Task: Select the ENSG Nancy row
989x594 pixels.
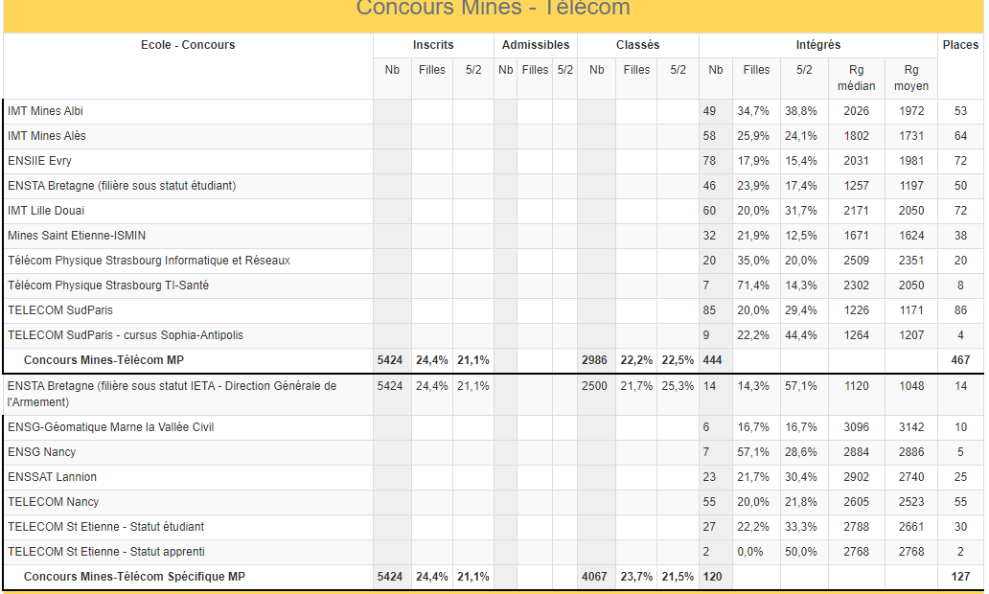Action: coord(41,452)
